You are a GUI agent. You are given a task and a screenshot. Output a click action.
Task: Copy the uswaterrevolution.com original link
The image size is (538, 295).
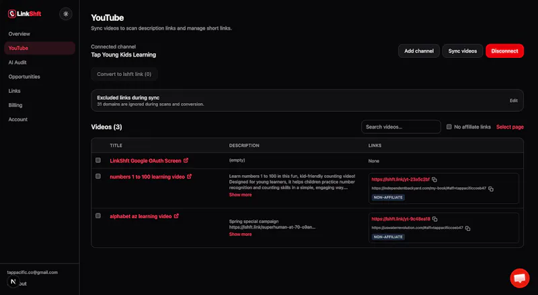click(467, 228)
